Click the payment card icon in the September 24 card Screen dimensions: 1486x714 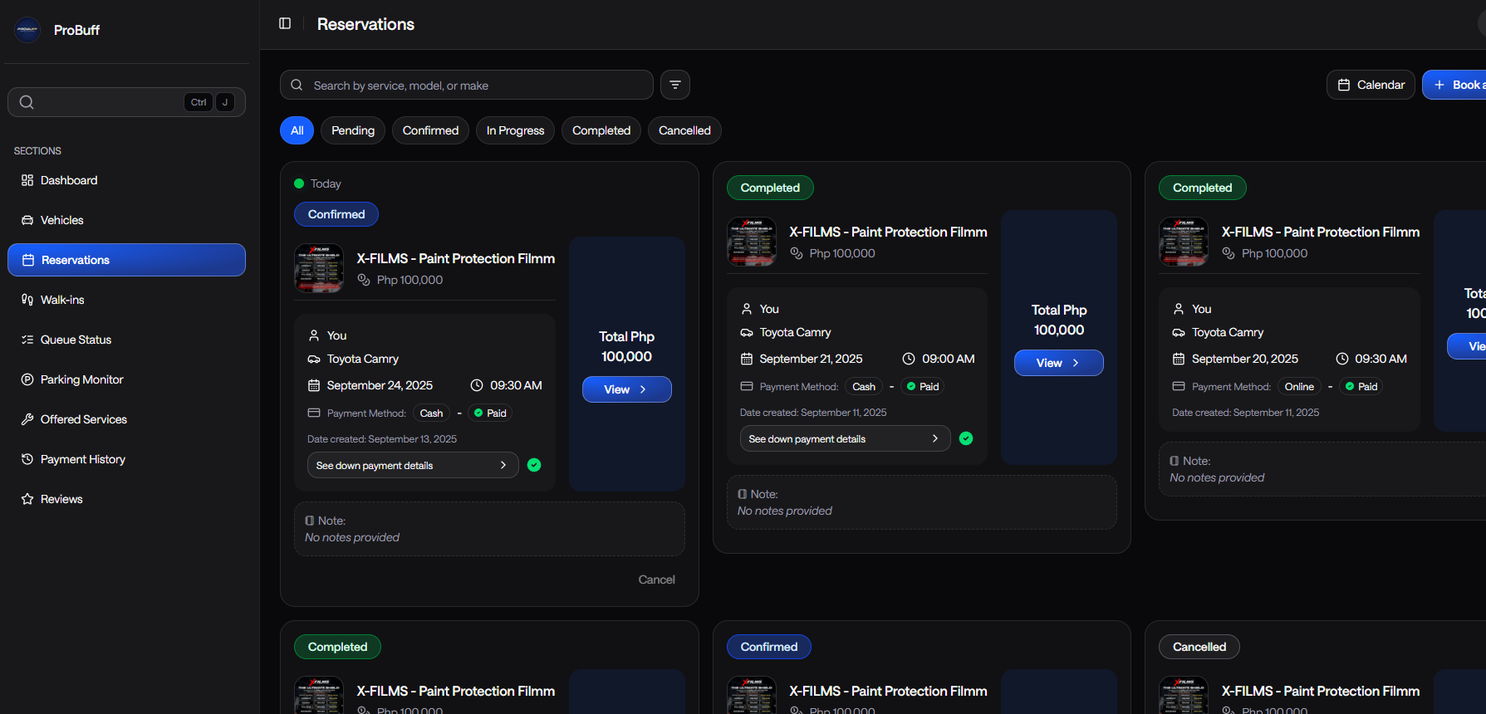coord(314,413)
